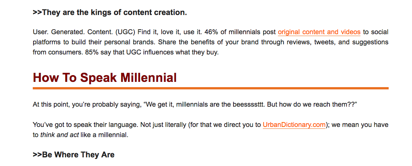This screenshot has height=166, width=412.
Task: Follow the UrbanDictionary.com link
Action: pyautogui.click(x=294, y=125)
